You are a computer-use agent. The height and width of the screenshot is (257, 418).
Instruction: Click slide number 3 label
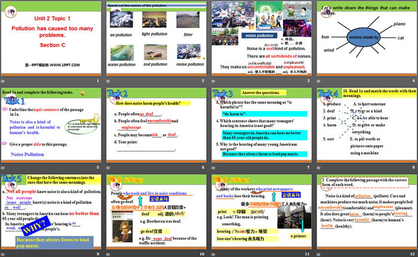click(308, 80)
